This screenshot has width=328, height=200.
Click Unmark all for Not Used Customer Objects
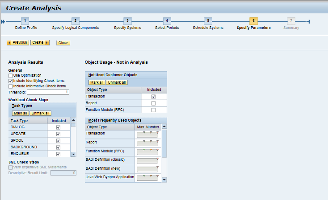click(x=117, y=82)
